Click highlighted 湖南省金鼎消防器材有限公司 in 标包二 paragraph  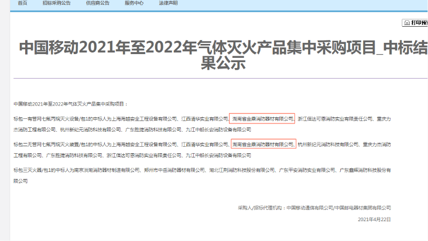pos(263,144)
